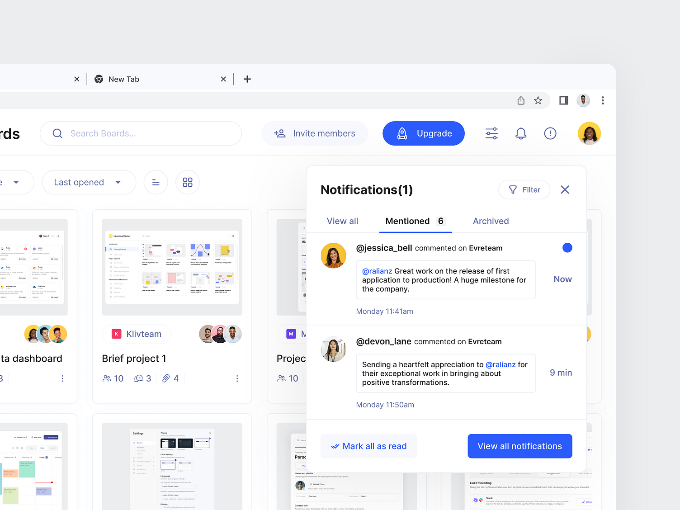Click the attachment paperclip on Brief project 1
The height and width of the screenshot is (510, 680).
click(166, 378)
